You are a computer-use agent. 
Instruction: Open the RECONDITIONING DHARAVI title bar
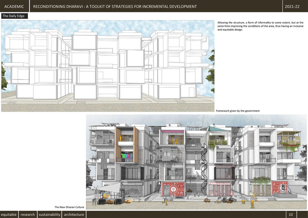coord(115,6)
